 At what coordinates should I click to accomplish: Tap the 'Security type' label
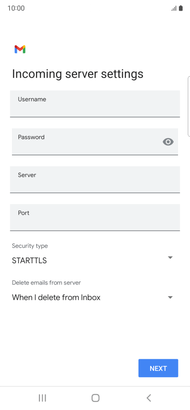click(30, 246)
